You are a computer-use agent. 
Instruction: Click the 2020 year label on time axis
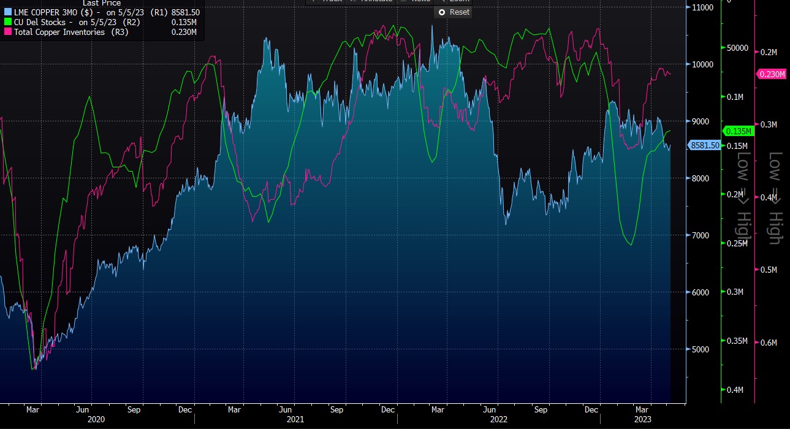96,420
